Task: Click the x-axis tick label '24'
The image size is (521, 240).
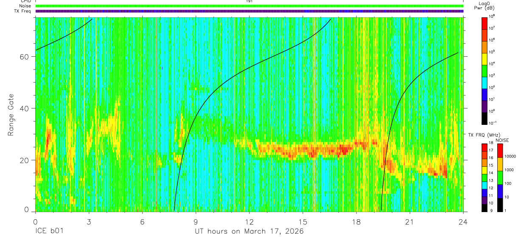Action: tap(463, 221)
